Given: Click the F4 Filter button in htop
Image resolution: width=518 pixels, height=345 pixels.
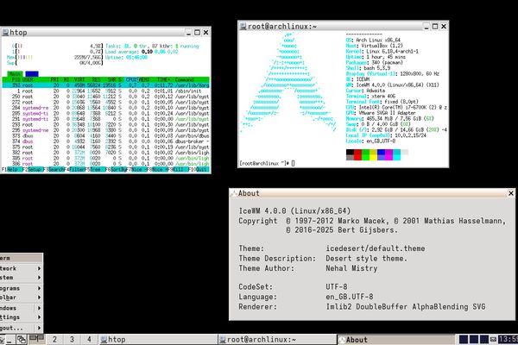Looking at the screenshot, I should (77, 169).
